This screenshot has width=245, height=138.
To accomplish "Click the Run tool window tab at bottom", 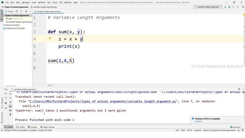I will point(9,127).
